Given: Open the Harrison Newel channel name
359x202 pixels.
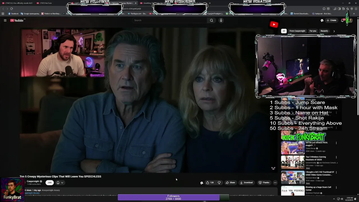Looking at the screenshot, I should pyautogui.click(x=312, y=178).
